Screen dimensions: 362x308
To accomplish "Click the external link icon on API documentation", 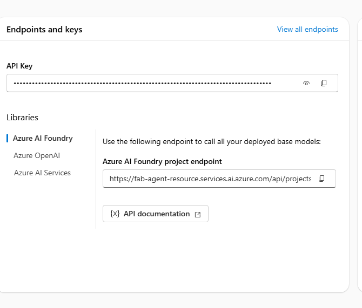I will 198,214.
